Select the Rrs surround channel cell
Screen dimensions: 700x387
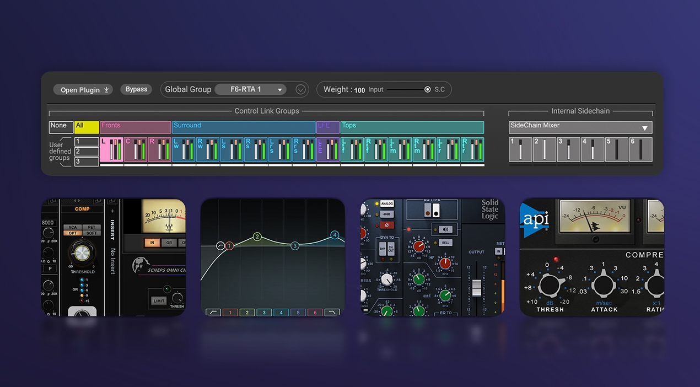[x=304, y=149]
